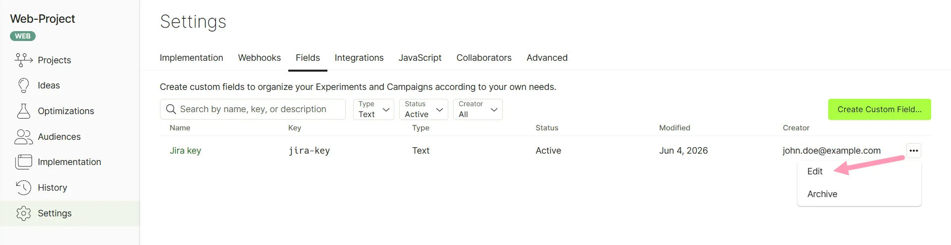Viewport: 951px width, 245px height.
Task: View the History clock icon
Action: click(x=23, y=188)
